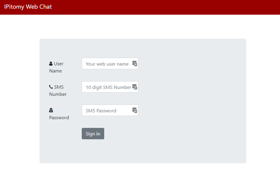
Task: Click empty right side of gray login panel
Action: [x=196, y=98]
